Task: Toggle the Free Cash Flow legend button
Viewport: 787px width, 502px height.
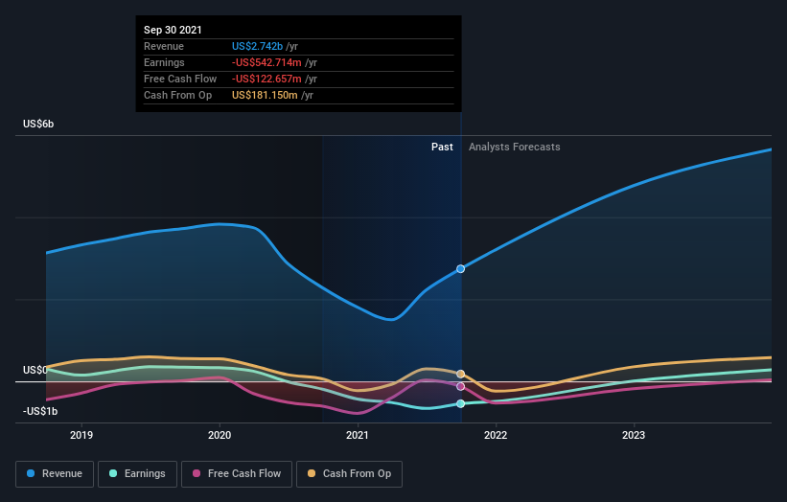Action: [x=237, y=474]
